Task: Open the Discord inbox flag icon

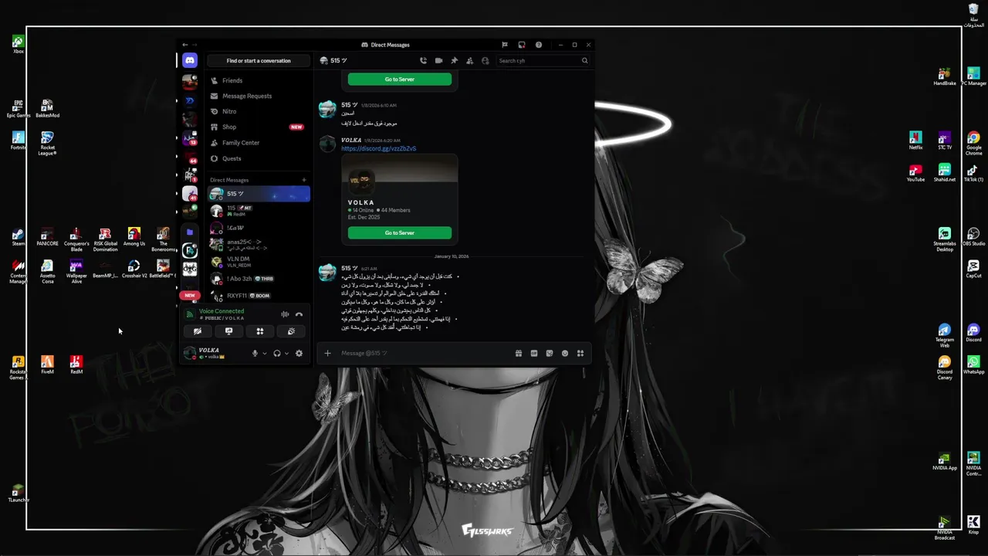Action: (505, 45)
